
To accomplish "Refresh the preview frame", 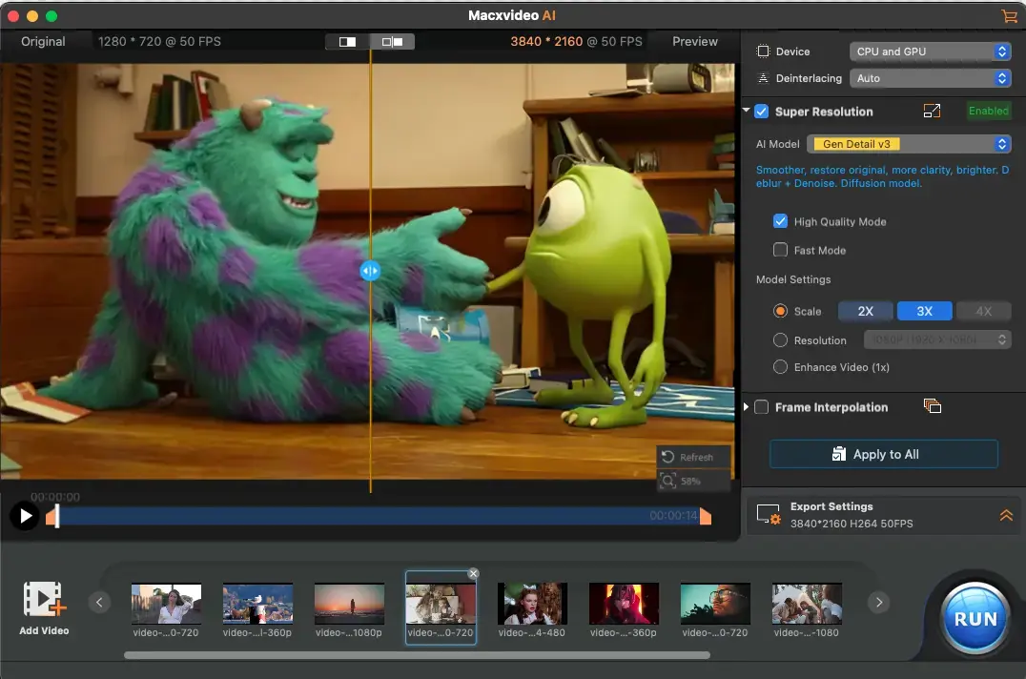I will click(x=693, y=457).
